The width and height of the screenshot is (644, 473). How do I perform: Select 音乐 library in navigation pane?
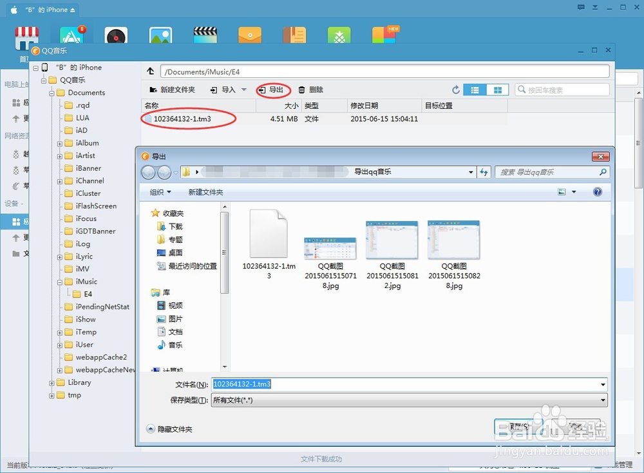click(x=170, y=345)
